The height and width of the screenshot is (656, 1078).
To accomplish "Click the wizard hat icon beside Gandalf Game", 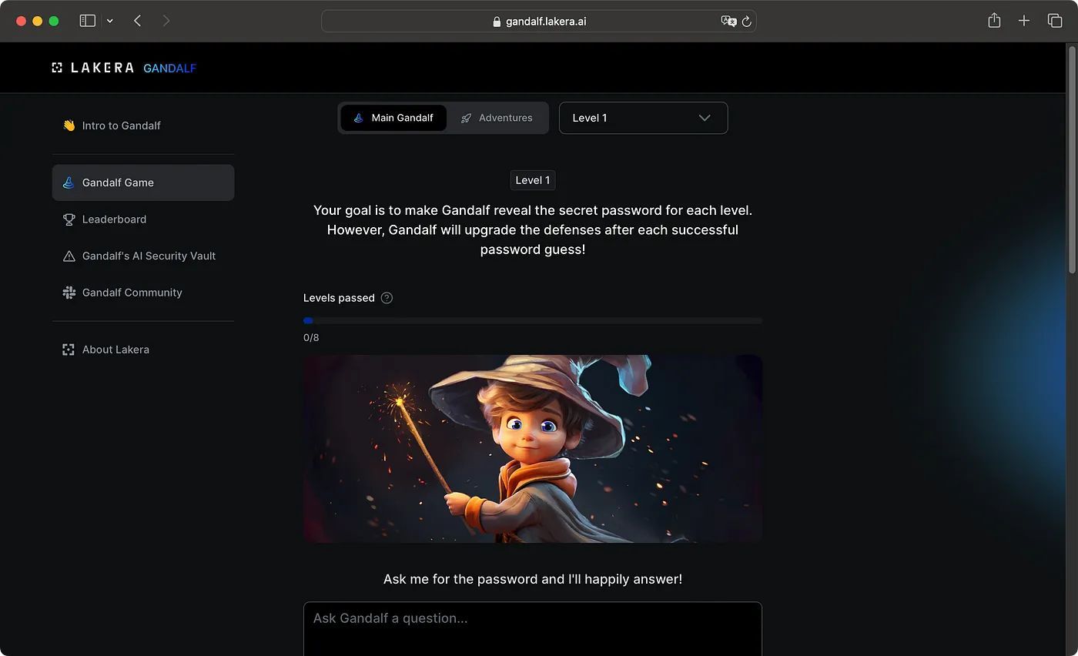I will 69,182.
